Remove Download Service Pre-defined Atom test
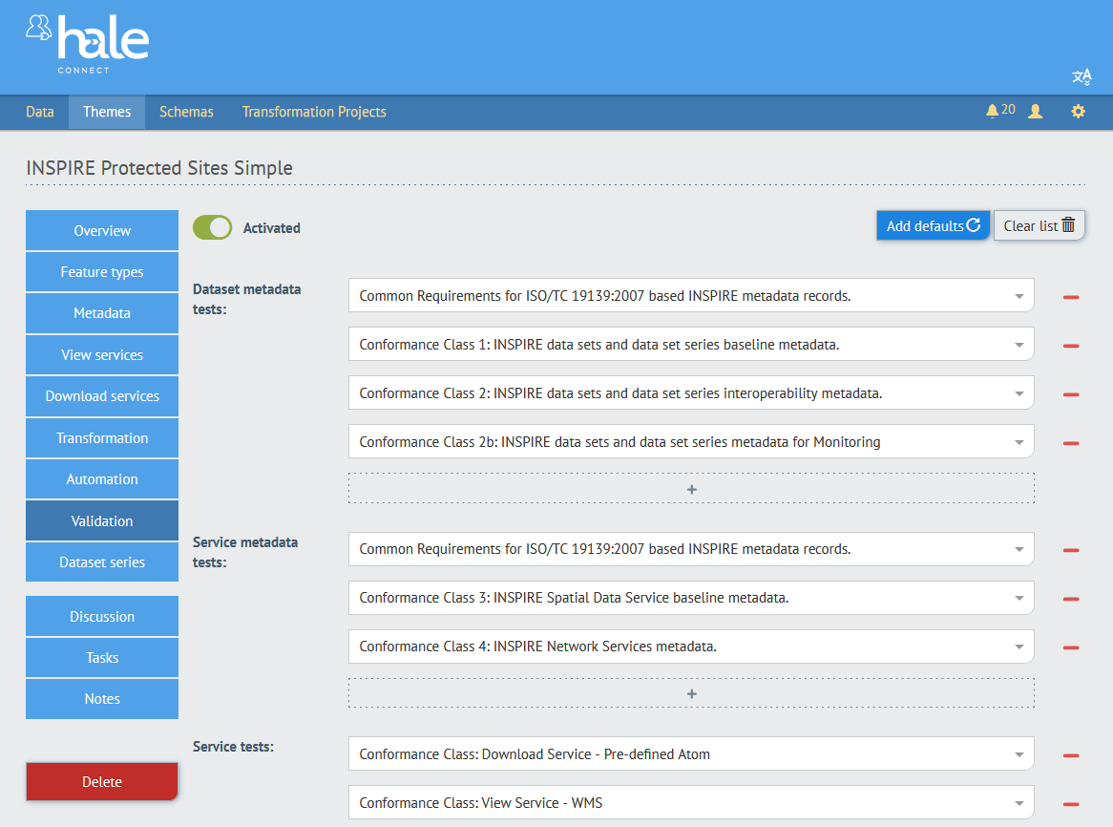The width and height of the screenshot is (1113, 827). (1071, 755)
